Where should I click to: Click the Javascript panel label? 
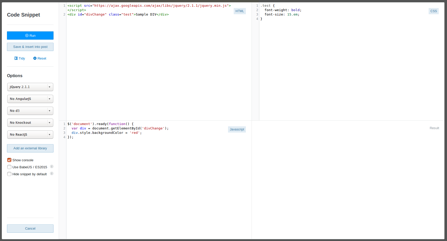click(x=237, y=129)
